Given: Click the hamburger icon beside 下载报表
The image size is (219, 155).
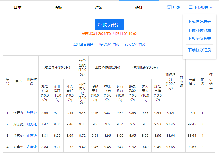Looking at the screenshot, I should click(x=190, y=7).
